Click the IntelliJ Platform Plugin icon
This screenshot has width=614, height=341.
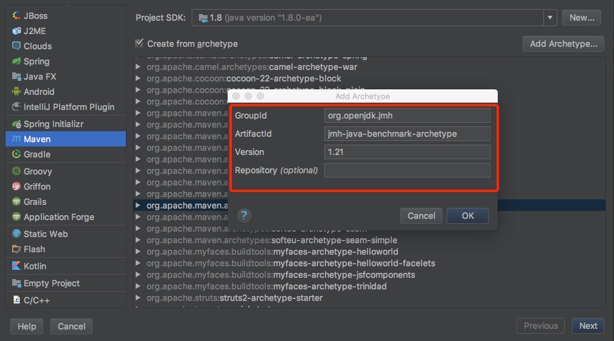[16, 107]
